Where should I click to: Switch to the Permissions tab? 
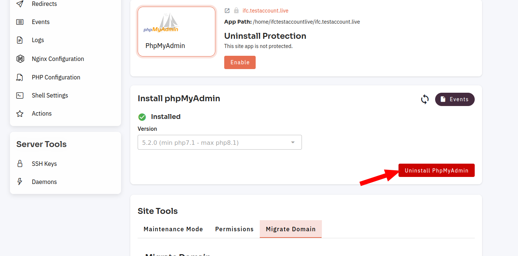pos(234,229)
